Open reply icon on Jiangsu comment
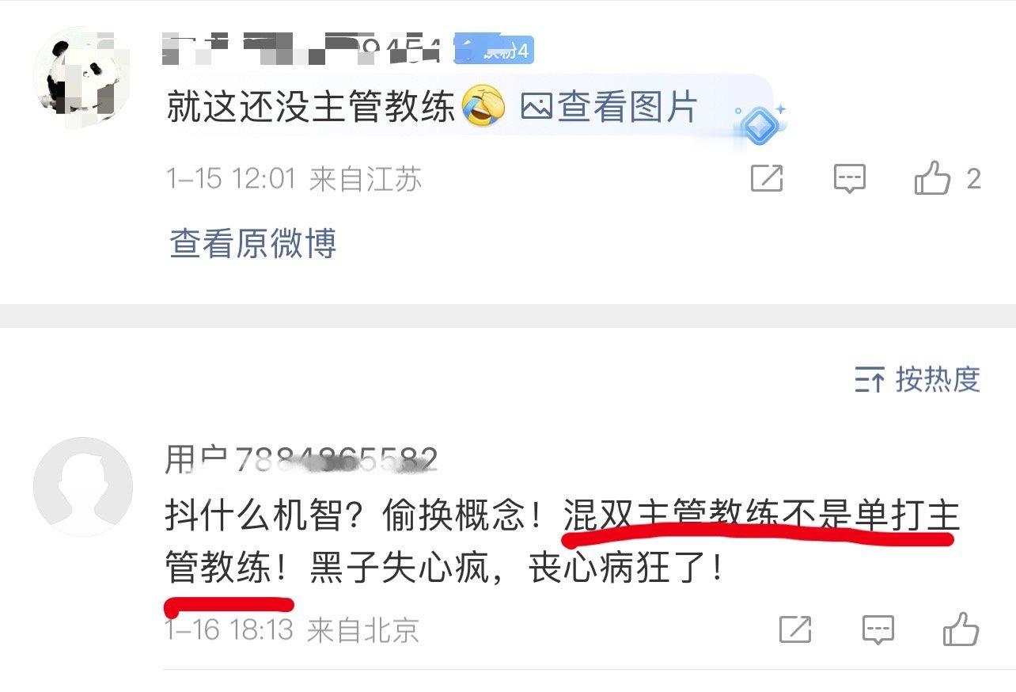Image resolution: width=1016 pixels, height=692 pixels. (x=850, y=179)
